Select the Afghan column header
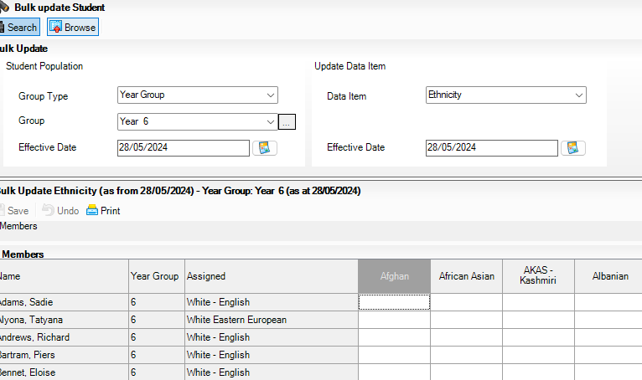642x380 pixels. click(x=394, y=276)
